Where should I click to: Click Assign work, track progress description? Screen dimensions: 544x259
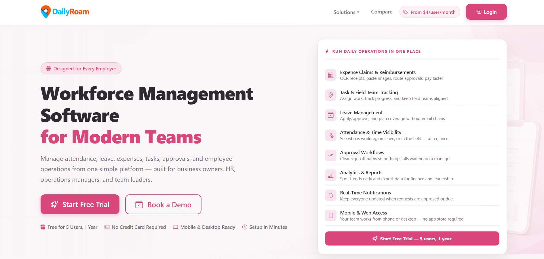coord(394,98)
